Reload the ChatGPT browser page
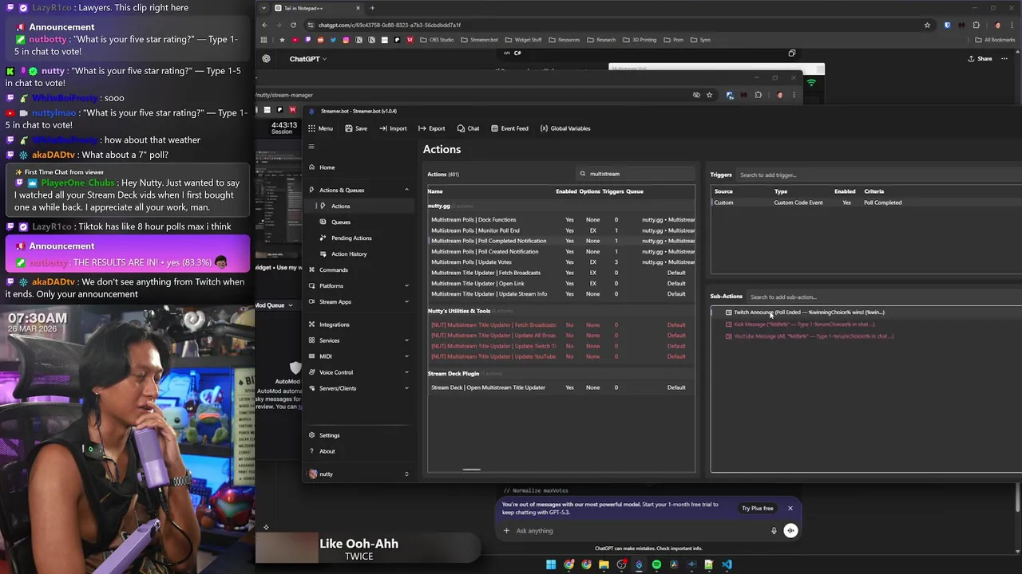The image size is (1022, 574). point(293,25)
